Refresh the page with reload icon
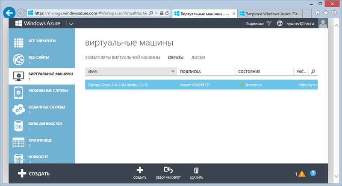The width and height of the screenshot is (342, 186). pos(167,13)
